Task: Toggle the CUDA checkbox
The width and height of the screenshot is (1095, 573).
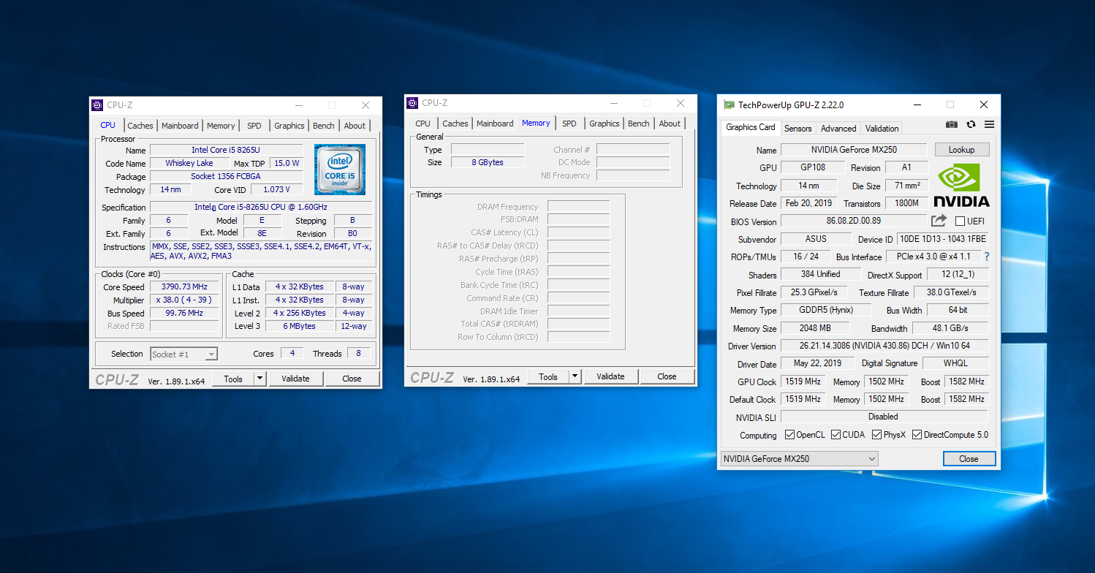Action: pyautogui.click(x=836, y=435)
